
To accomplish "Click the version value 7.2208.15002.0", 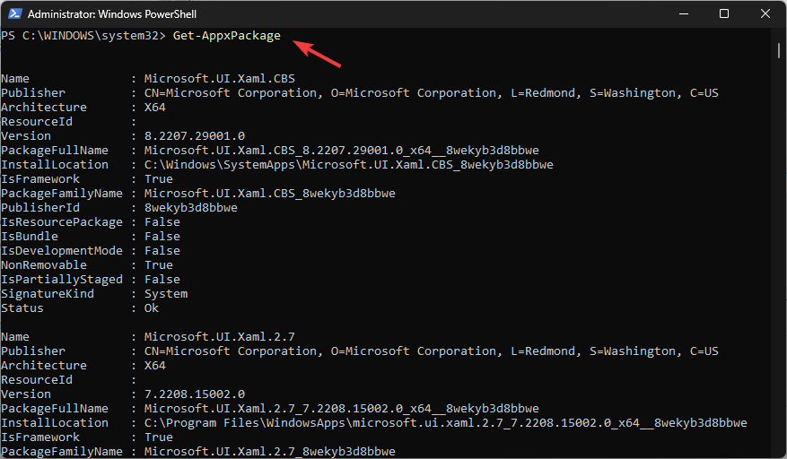I will click(195, 394).
